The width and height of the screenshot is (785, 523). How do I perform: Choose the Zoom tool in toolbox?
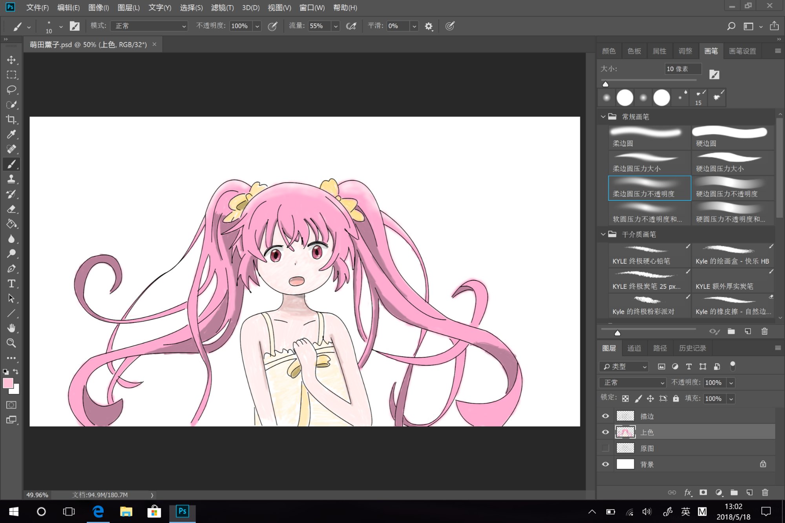11,343
